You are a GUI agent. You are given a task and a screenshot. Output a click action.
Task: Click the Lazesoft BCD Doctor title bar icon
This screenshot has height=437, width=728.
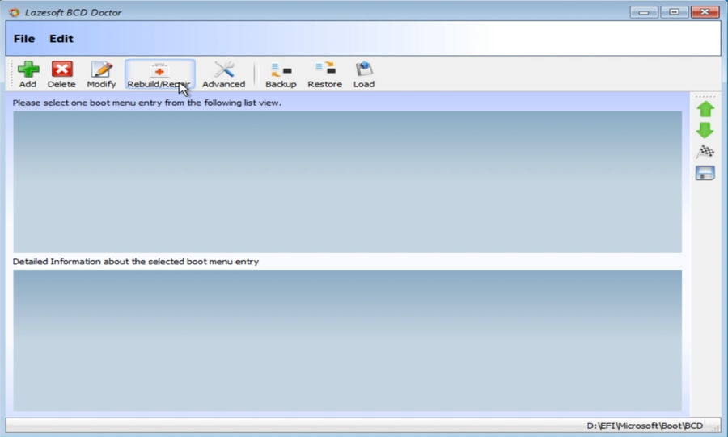(14, 12)
